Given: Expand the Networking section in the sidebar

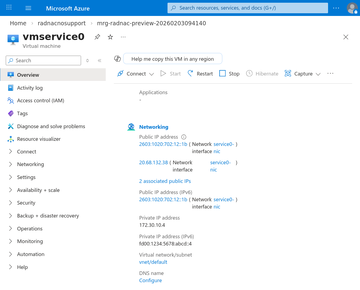Looking at the screenshot, I should [30, 164].
